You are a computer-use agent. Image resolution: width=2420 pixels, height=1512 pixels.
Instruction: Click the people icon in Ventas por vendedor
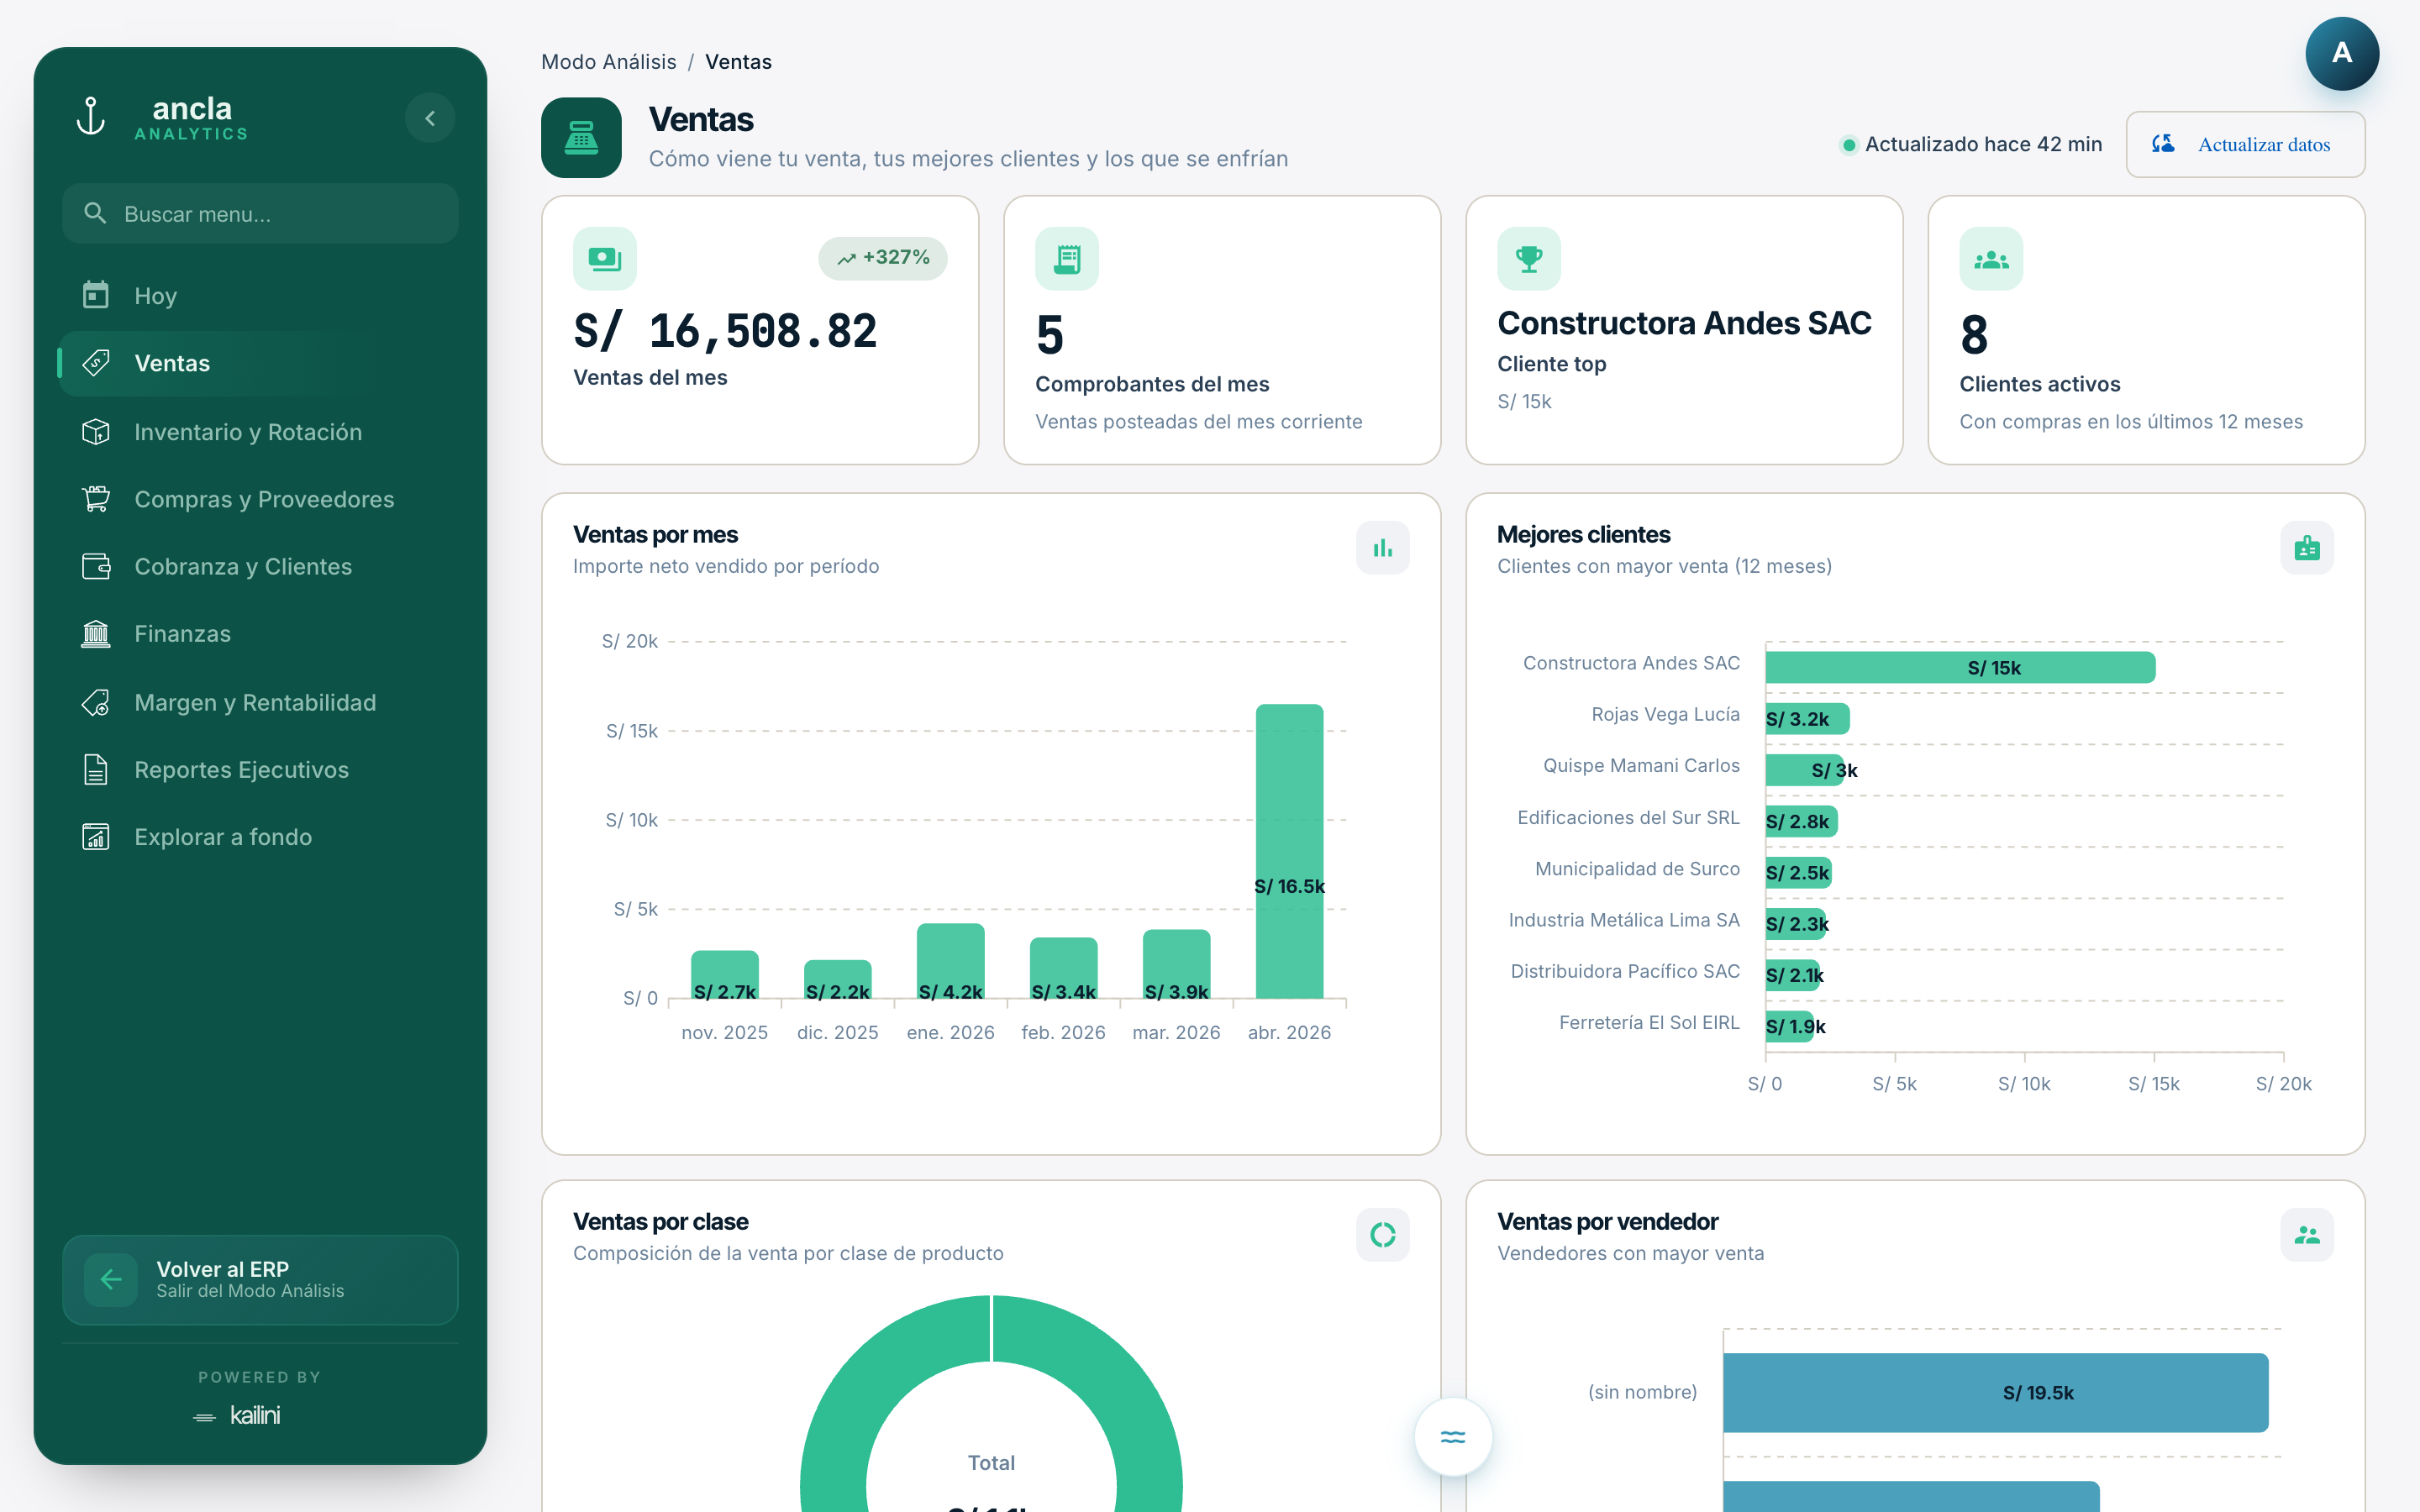tap(2306, 1235)
